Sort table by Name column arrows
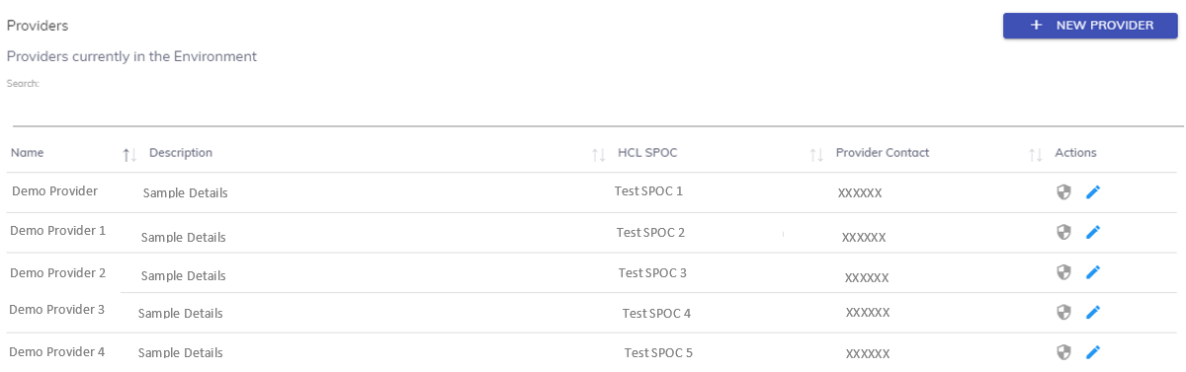Screen dimensions: 1186x372 (x=128, y=155)
